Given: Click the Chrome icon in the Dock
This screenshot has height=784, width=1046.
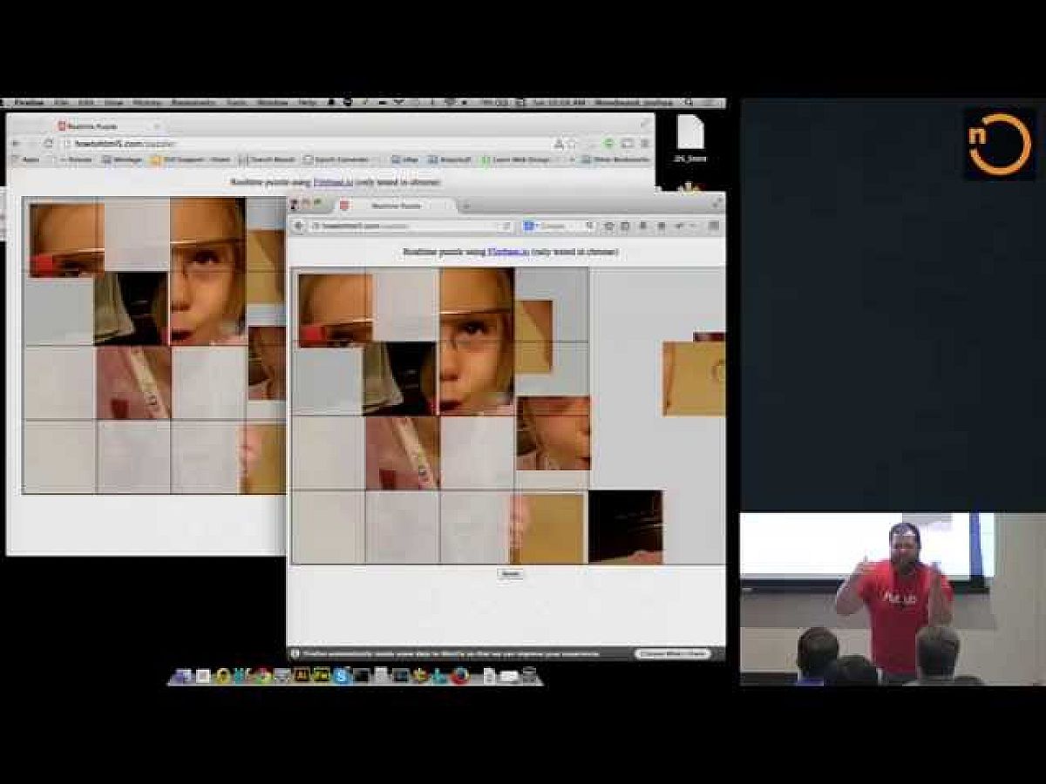Looking at the screenshot, I should tap(261, 676).
